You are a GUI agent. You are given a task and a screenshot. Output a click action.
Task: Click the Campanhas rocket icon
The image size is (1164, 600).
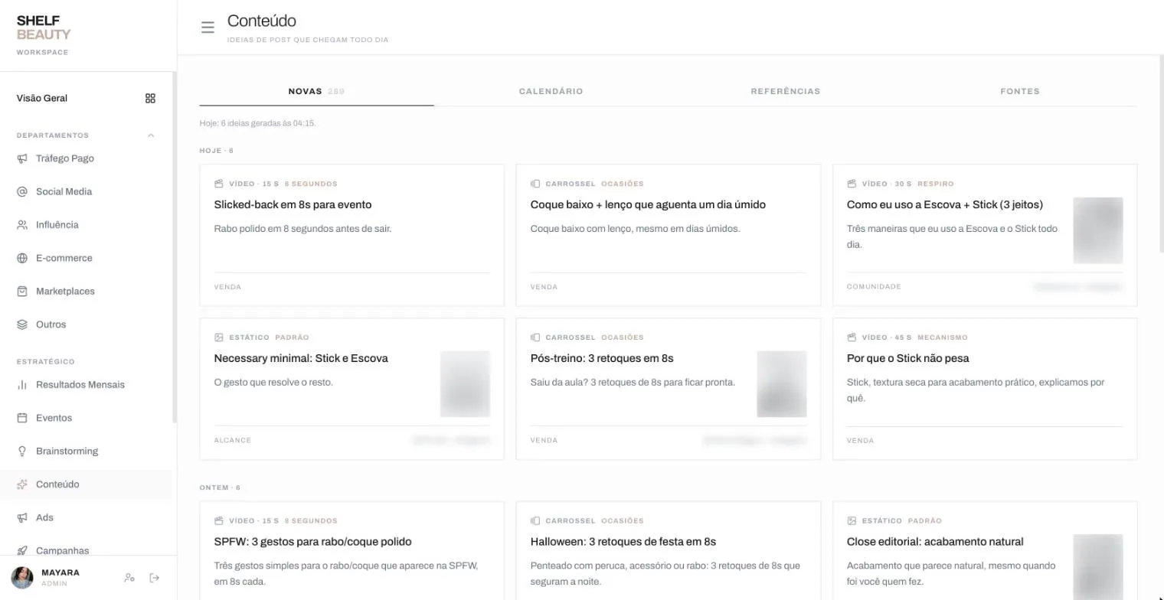(x=22, y=550)
